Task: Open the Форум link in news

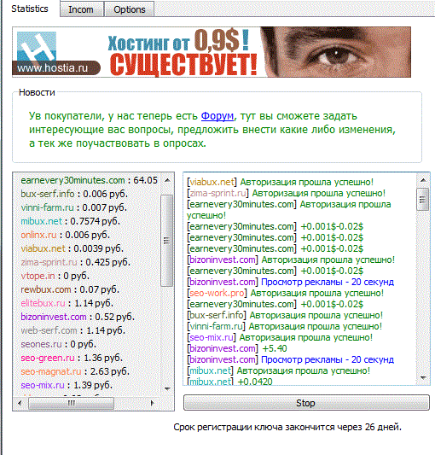Action: tap(217, 116)
